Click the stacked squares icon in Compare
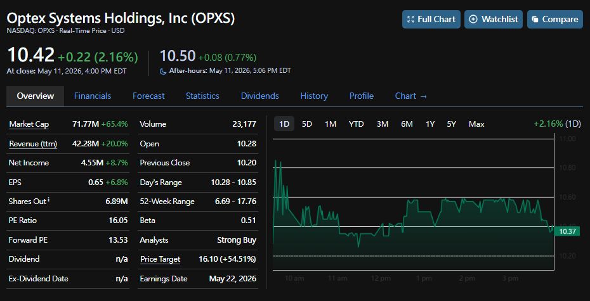 [535, 19]
